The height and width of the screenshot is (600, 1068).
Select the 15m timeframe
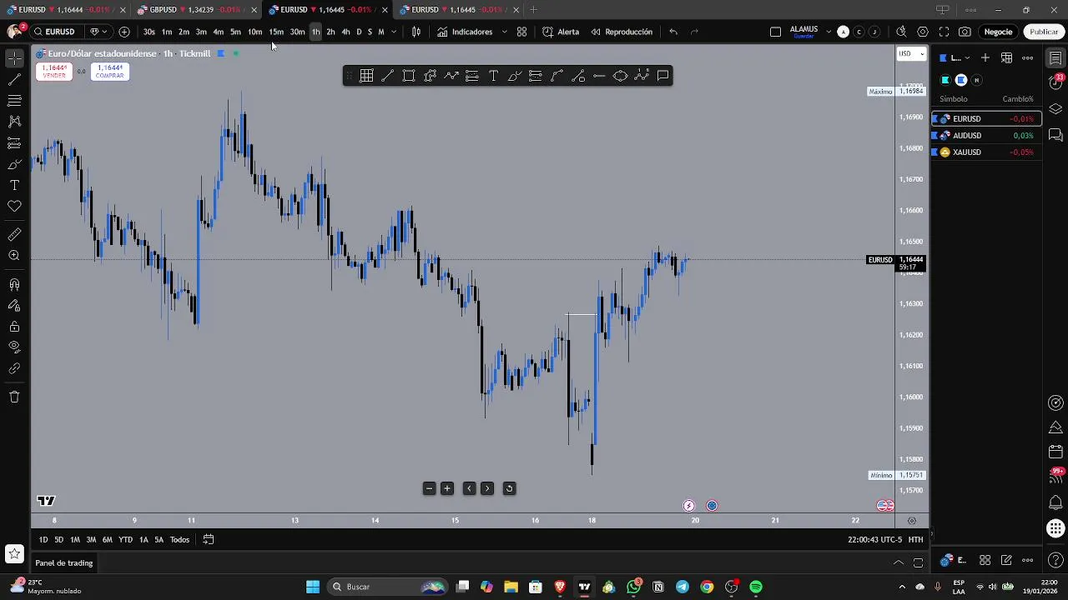pyautogui.click(x=276, y=32)
